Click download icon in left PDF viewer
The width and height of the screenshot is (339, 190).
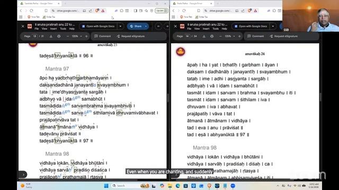coord(51,36)
